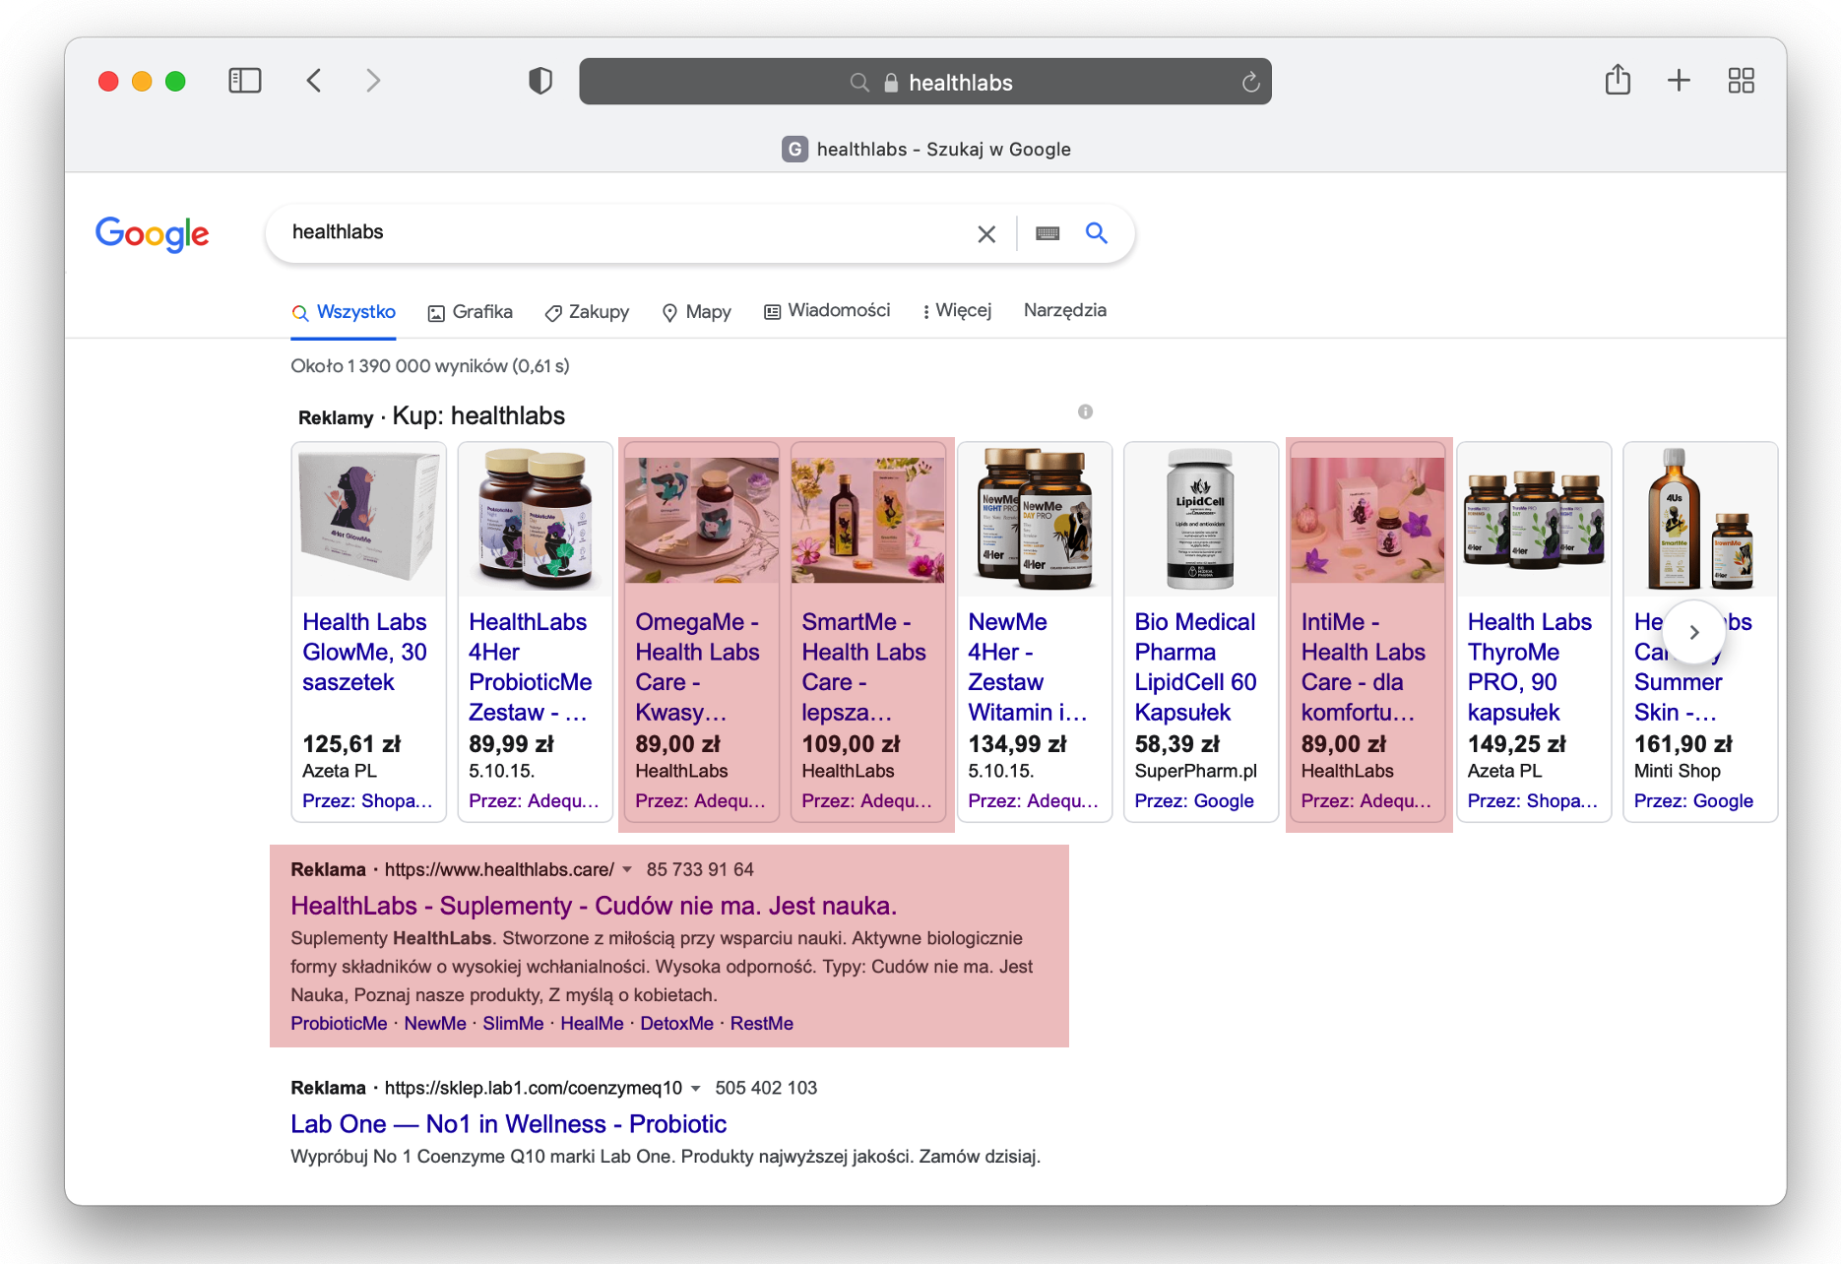Select the tab titled healthlabs - Szukaj w Google

925,150
